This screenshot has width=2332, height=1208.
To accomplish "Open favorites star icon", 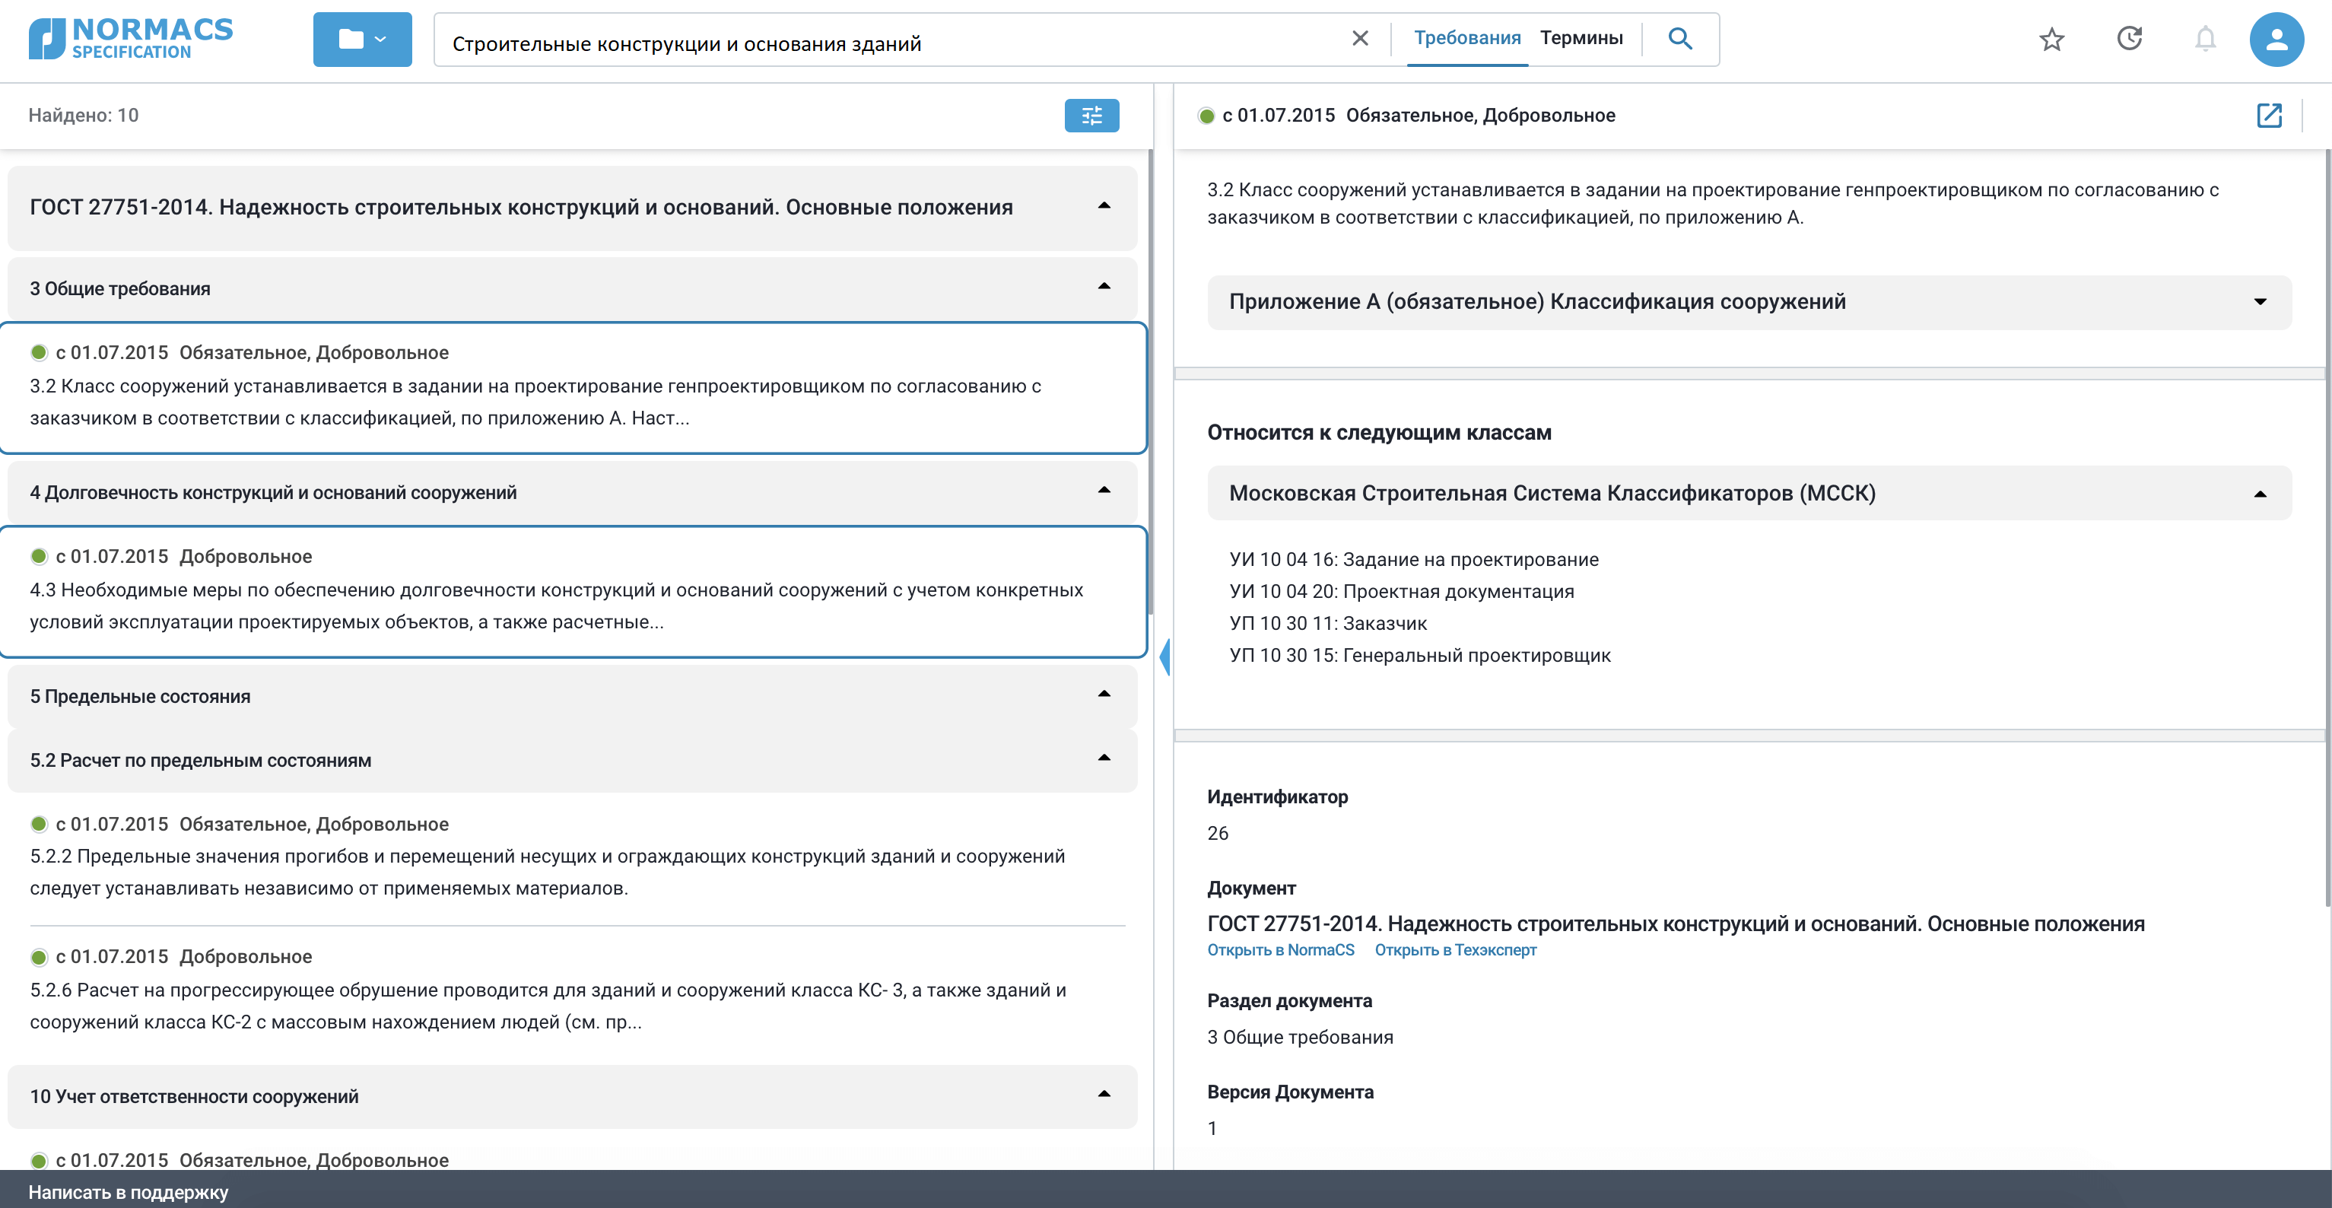I will tap(2051, 39).
